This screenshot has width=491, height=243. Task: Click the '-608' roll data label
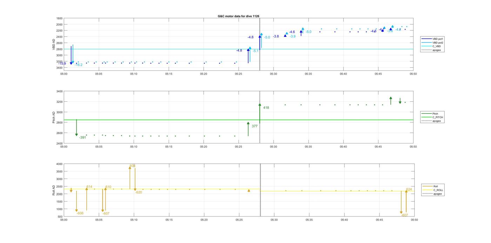pos(80,213)
